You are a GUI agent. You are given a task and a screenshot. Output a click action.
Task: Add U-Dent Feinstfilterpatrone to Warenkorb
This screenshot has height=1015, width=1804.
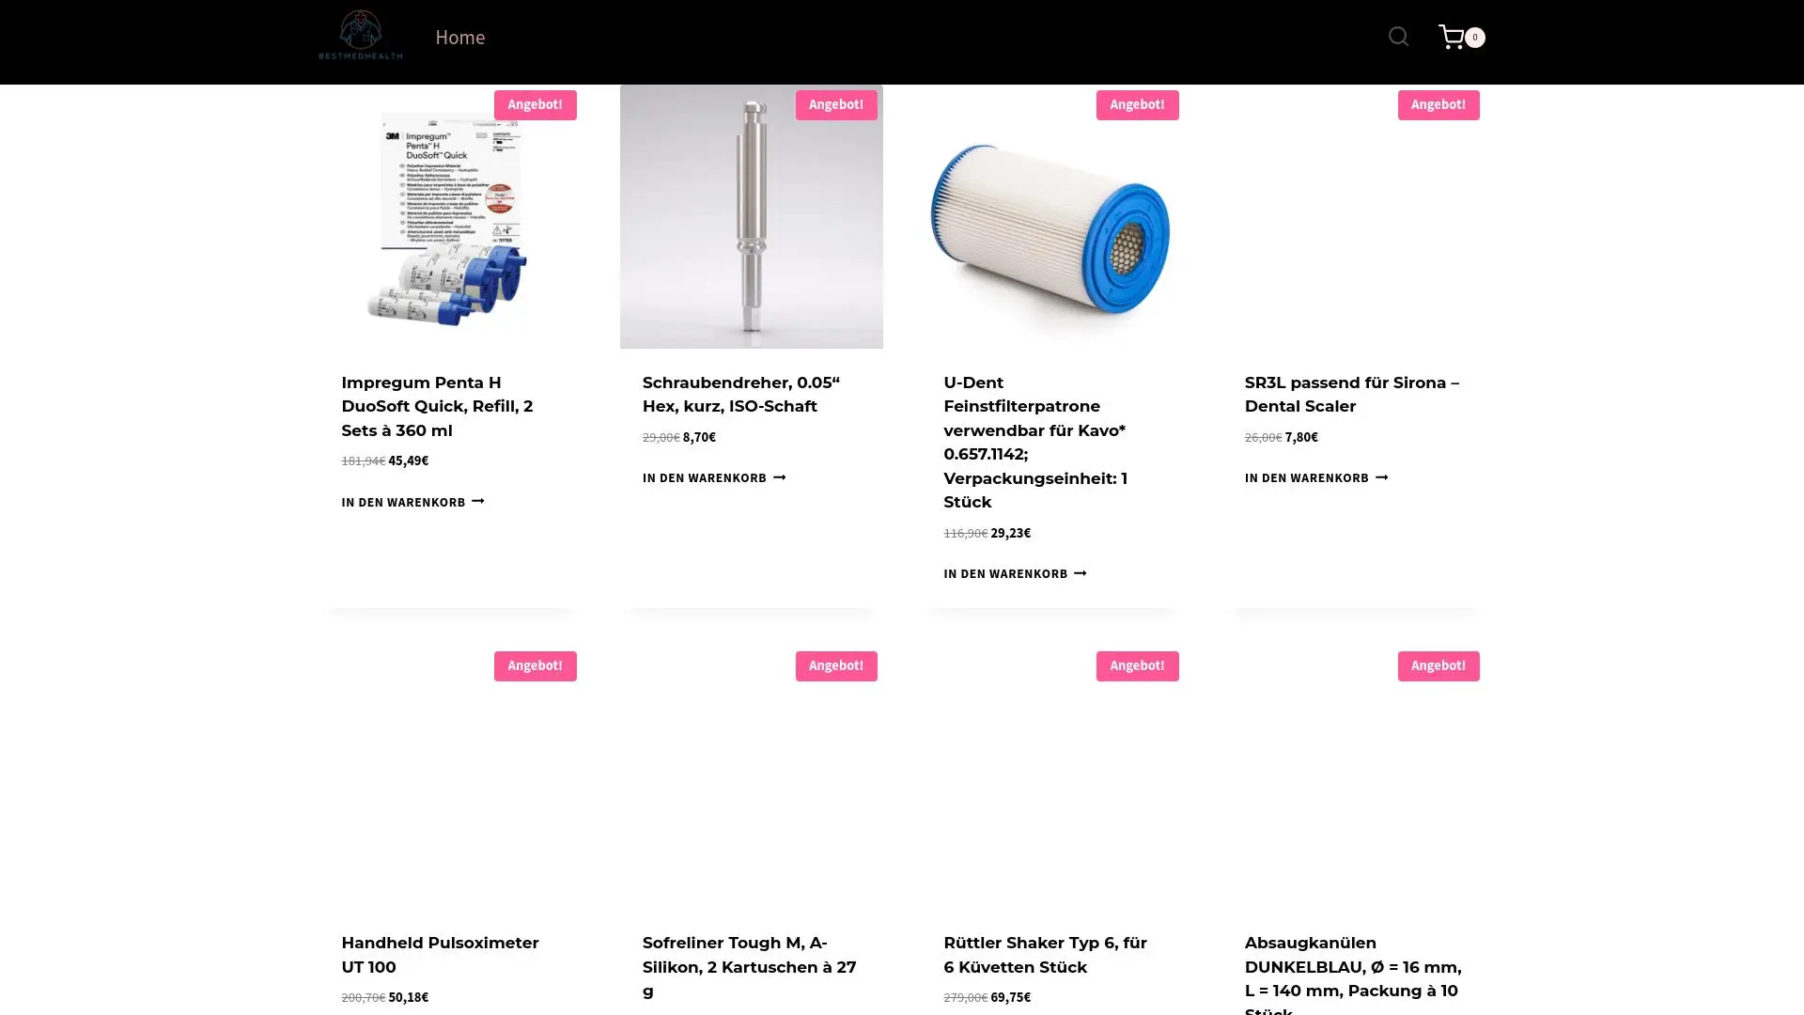pyautogui.click(x=1015, y=573)
